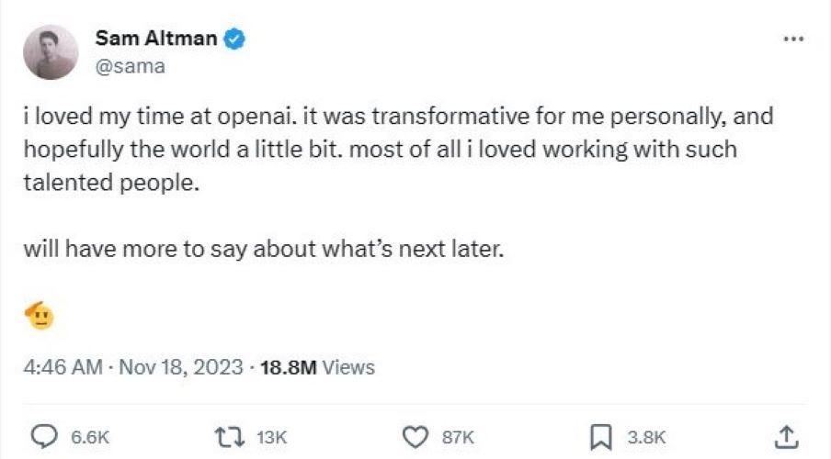
Task: Click the Sam Altman display name
Action: tap(156, 39)
